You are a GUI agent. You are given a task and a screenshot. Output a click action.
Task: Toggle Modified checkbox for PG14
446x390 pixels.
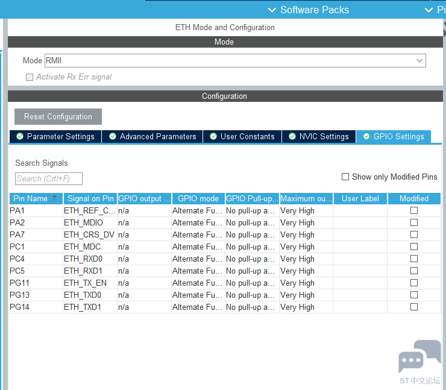(414, 307)
